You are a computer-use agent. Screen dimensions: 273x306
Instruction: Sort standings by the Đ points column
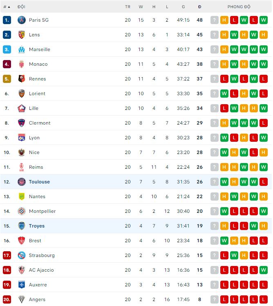(x=199, y=7)
